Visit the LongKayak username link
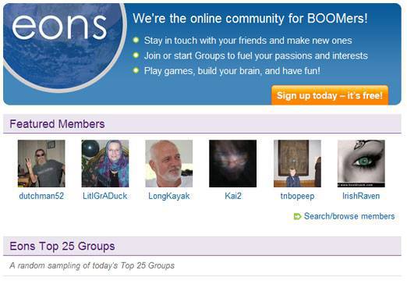The height and width of the screenshot is (295, 407). tap(169, 196)
